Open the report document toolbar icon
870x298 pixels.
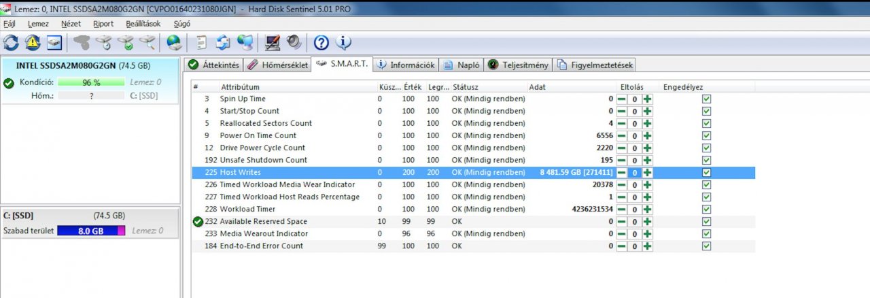tap(202, 43)
